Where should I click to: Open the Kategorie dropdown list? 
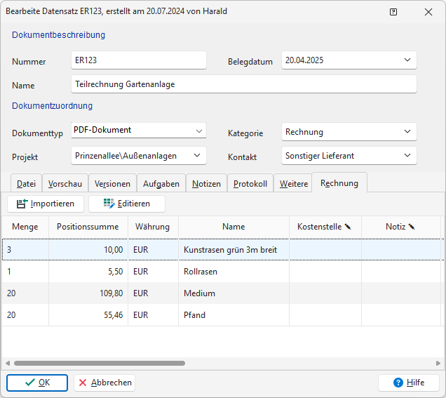pos(407,131)
